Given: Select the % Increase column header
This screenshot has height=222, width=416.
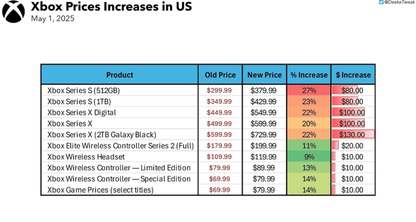Looking at the screenshot, I should coord(309,75).
